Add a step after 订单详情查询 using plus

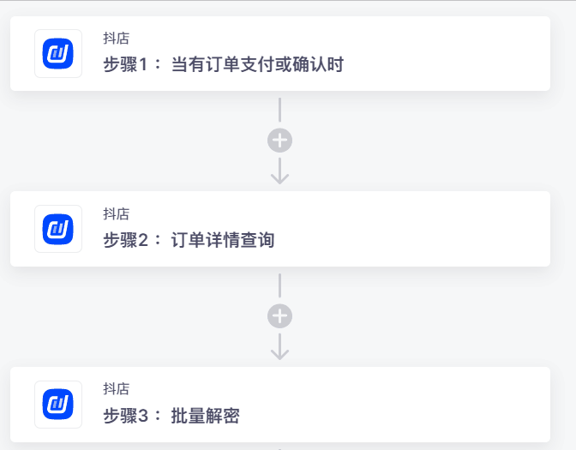click(x=279, y=316)
